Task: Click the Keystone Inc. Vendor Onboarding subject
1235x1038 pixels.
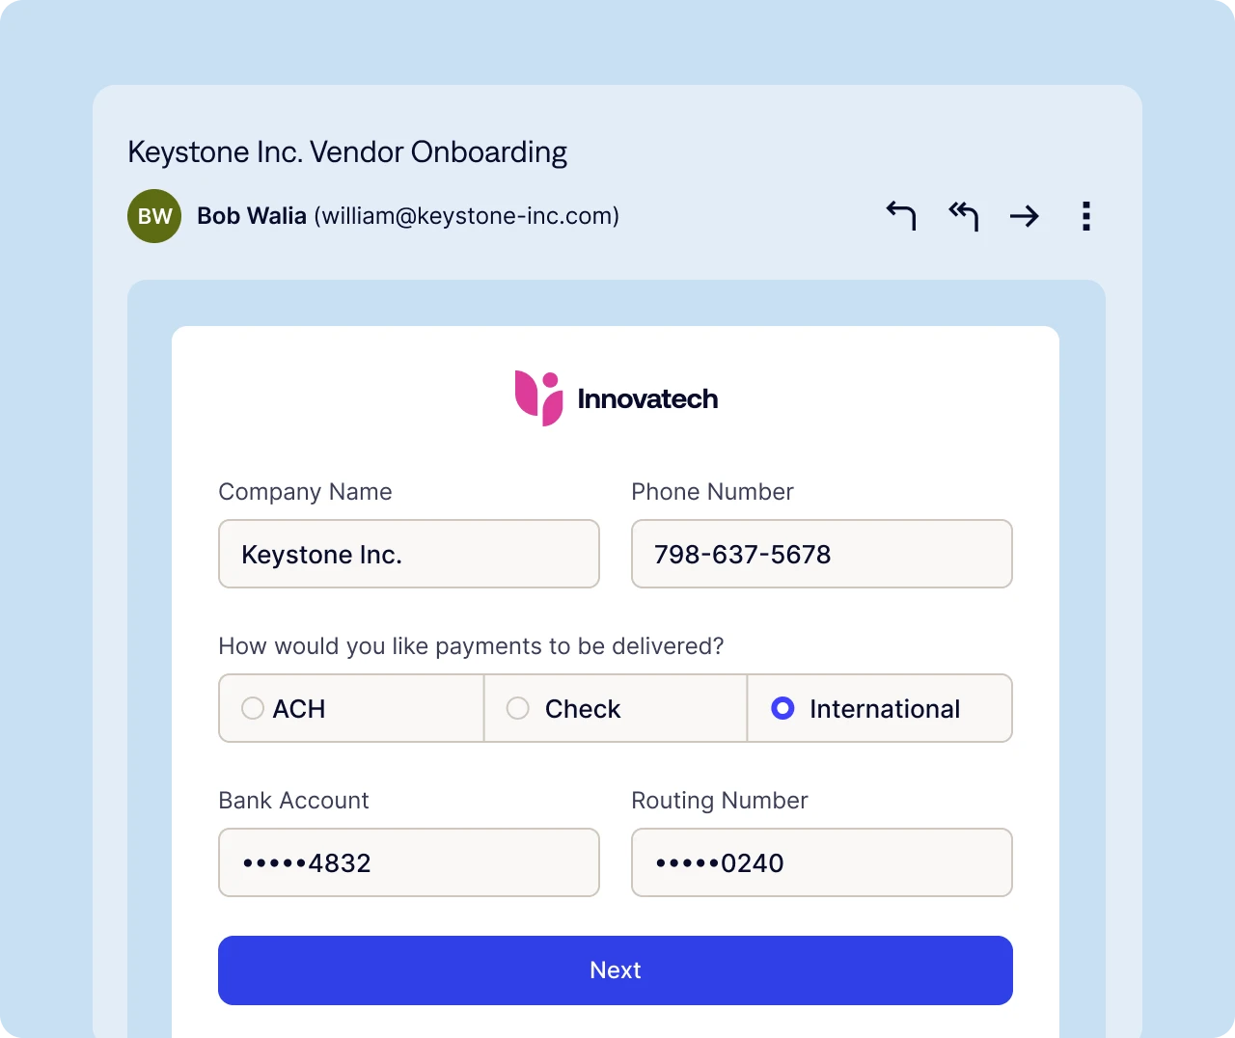Action: 347,152
